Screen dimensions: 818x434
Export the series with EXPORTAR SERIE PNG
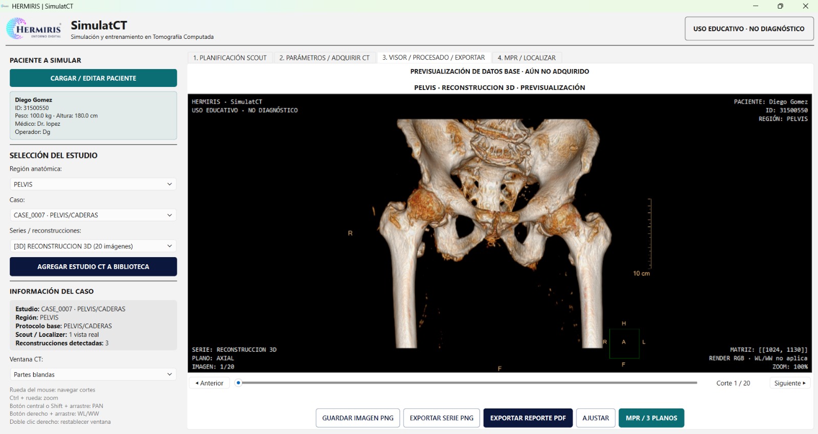[442, 418]
